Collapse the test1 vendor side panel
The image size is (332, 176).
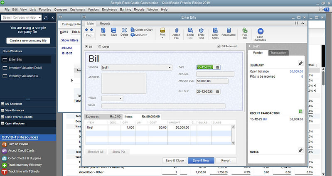click(249, 46)
